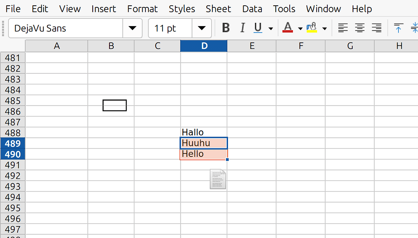The width and height of the screenshot is (418, 238).
Task: Select the Align Left icon
Action: (343, 28)
